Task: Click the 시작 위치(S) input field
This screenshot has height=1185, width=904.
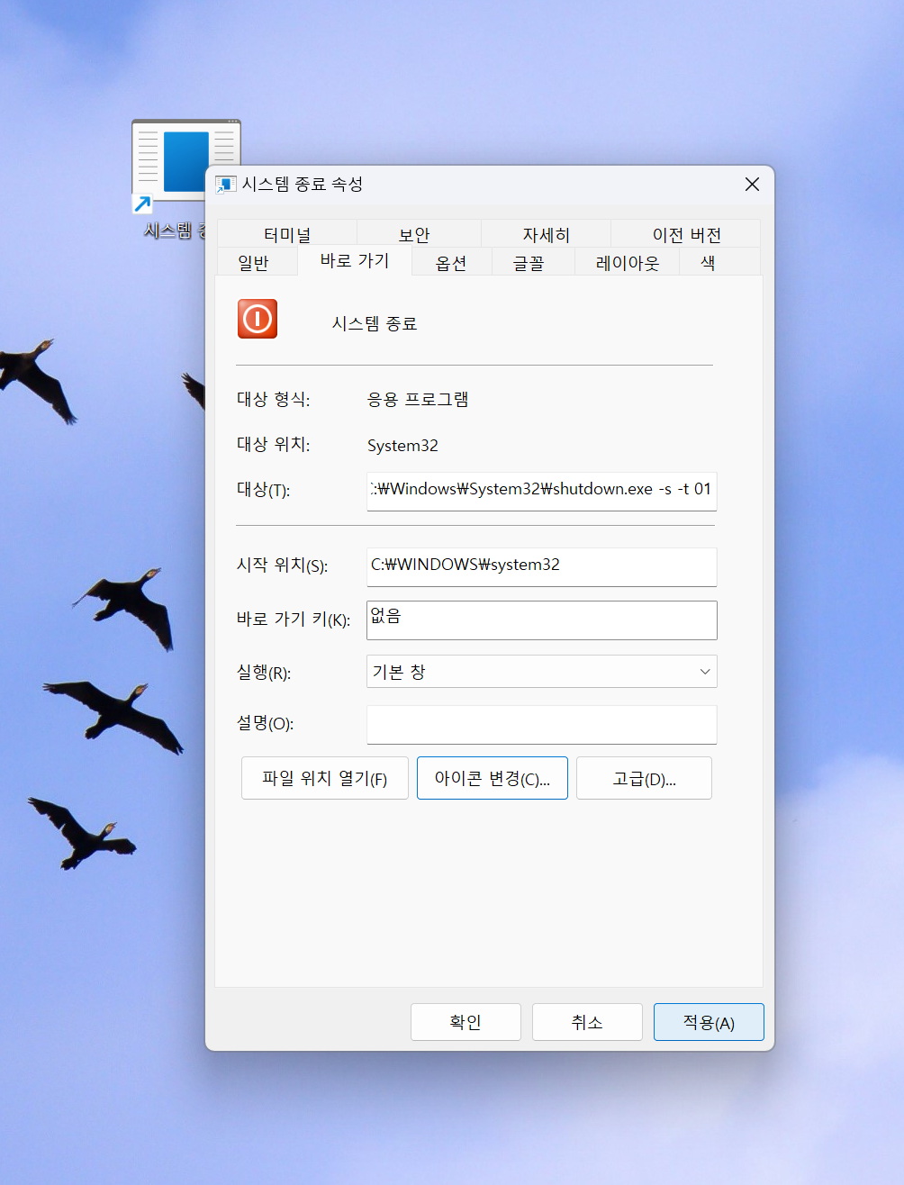Action: pos(541,566)
